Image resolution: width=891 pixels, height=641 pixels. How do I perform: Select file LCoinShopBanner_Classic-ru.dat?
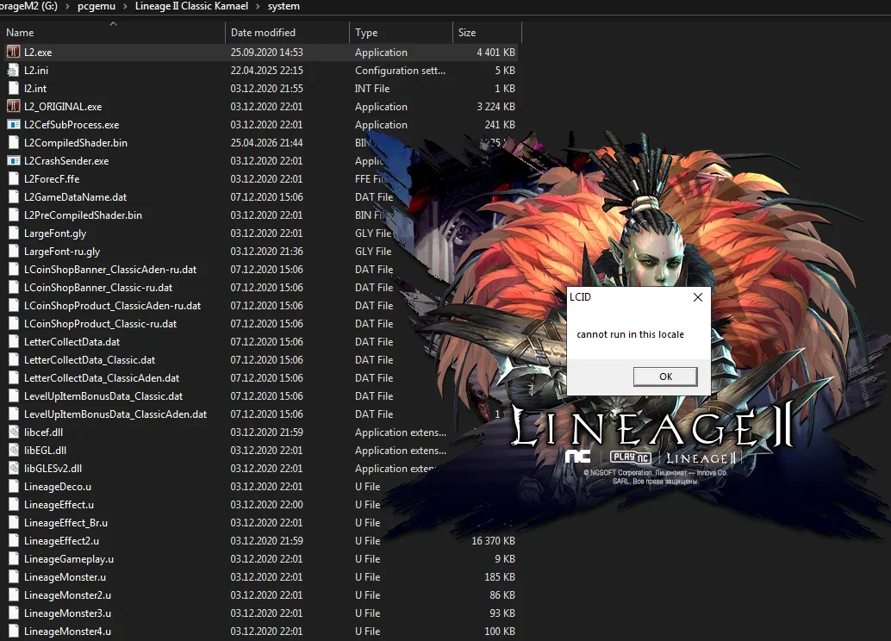98,288
